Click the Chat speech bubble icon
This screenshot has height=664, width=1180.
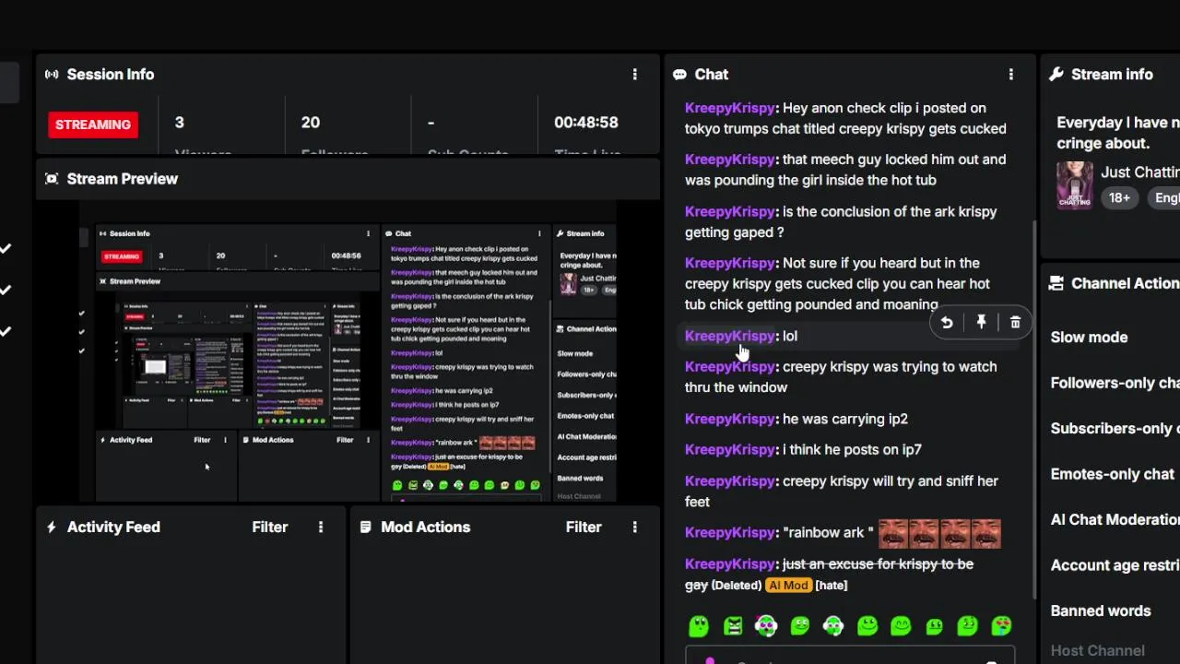click(x=679, y=75)
